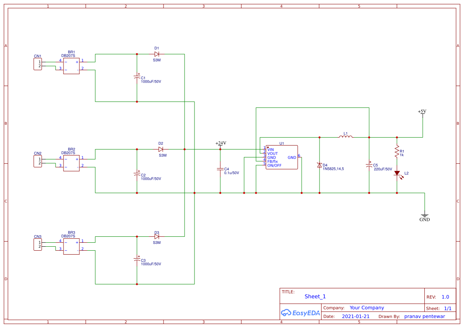Image resolution: width=464 pixels, height=328 pixels.
Task: Click the Sheet_1 title text
Action: pos(315,296)
